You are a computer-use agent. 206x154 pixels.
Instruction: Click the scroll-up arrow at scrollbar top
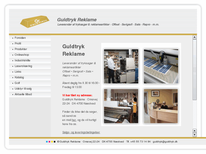point(195,37)
